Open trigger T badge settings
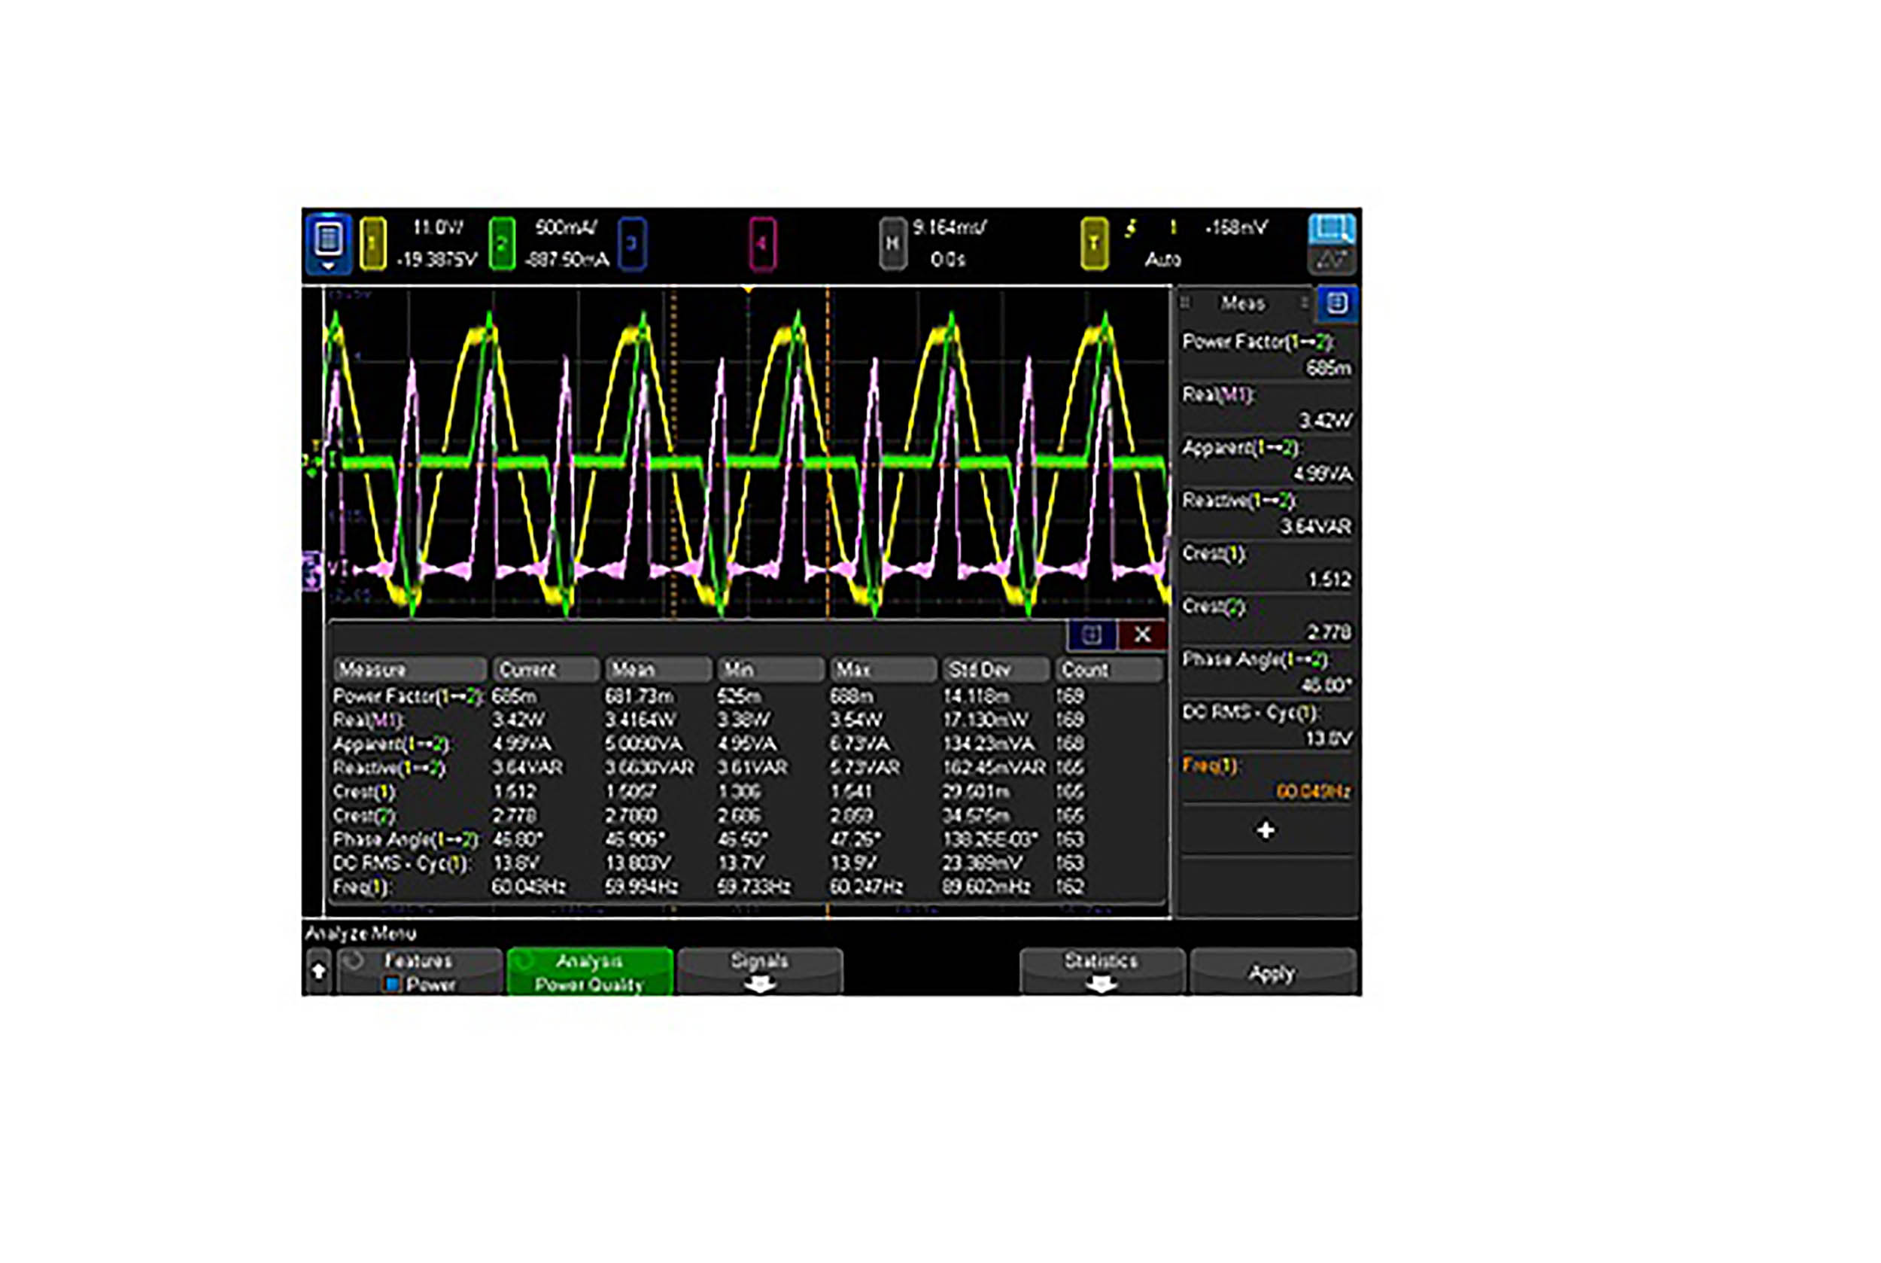Image resolution: width=1881 pixels, height=1263 pixels. point(1093,242)
